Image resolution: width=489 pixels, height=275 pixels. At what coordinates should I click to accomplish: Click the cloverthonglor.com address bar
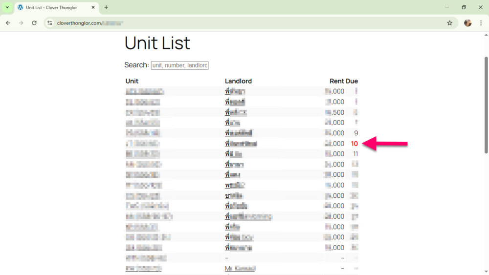(x=244, y=23)
